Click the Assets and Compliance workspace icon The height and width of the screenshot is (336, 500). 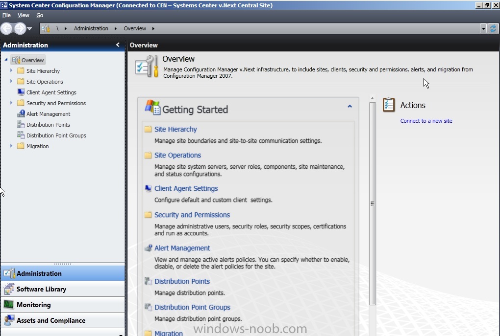(x=9, y=320)
